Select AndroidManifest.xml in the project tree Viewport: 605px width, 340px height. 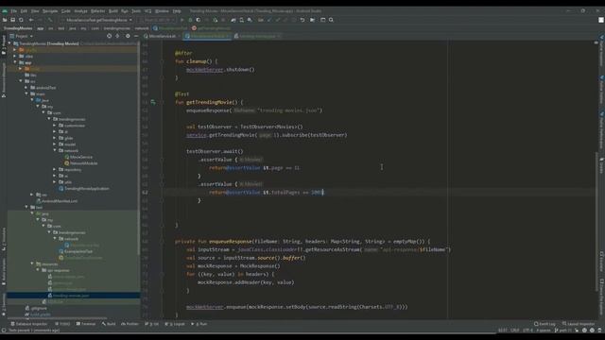pyautogui.click(x=57, y=201)
